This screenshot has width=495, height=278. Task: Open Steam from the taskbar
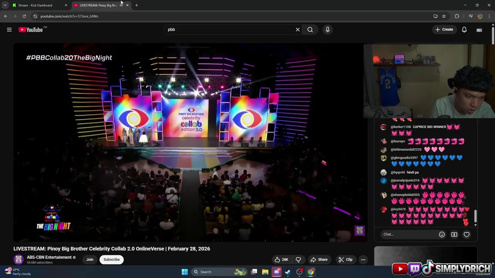tap(288, 272)
